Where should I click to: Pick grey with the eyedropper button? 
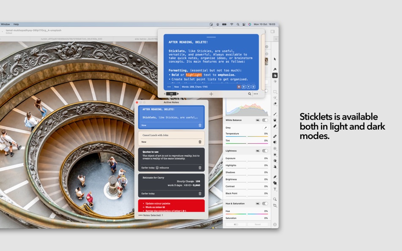coord(265,128)
